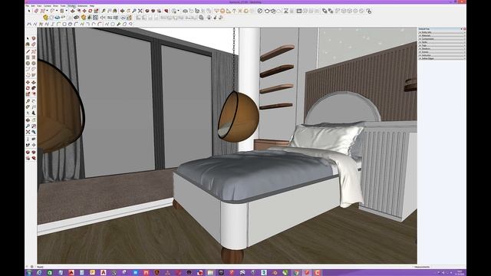Select the Scale tool in left toolbar
Image resolution: width=491 pixels, height=276 pixels.
(28, 94)
